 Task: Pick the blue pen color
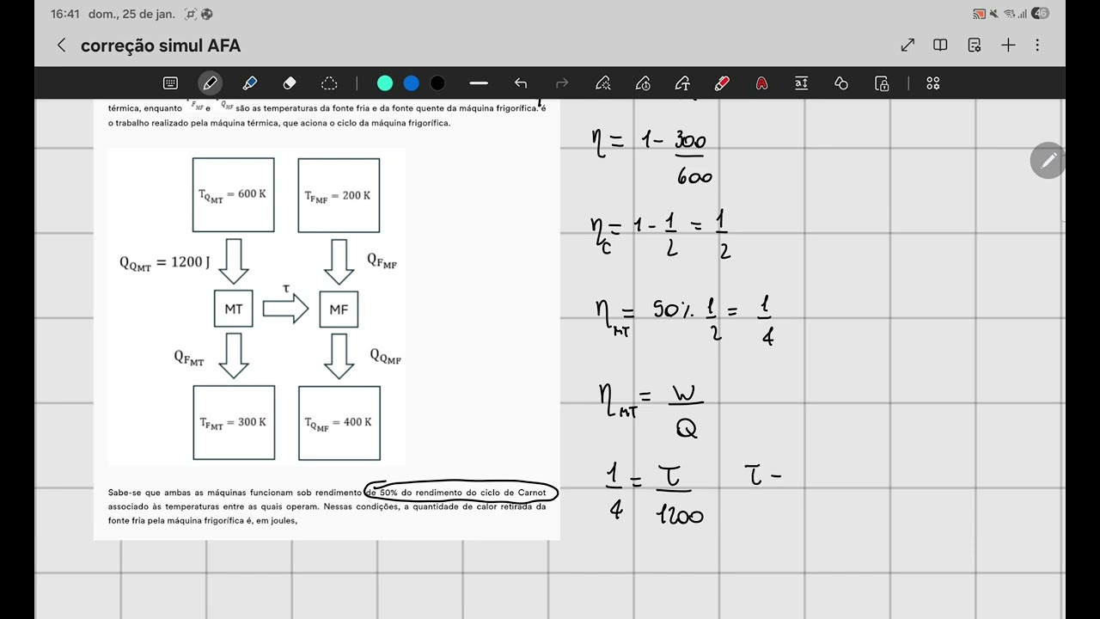coord(412,83)
